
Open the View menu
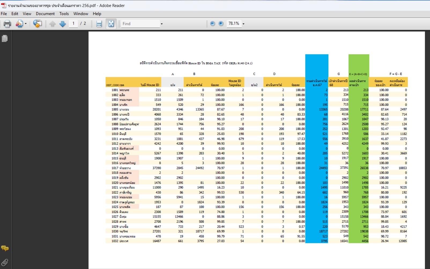click(27, 14)
